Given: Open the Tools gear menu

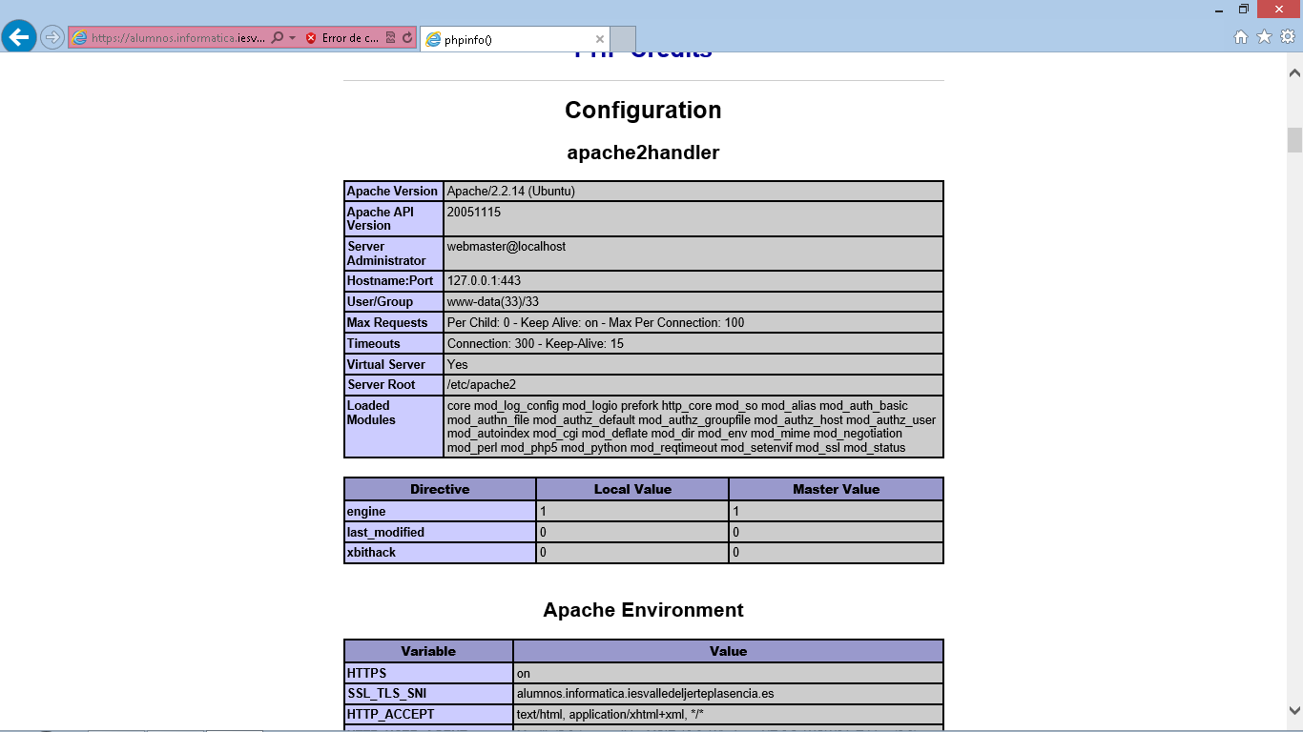Looking at the screenshot, I should (1287, 37).
